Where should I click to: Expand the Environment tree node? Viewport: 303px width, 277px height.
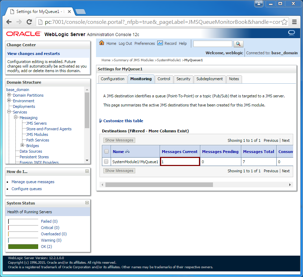9,101
